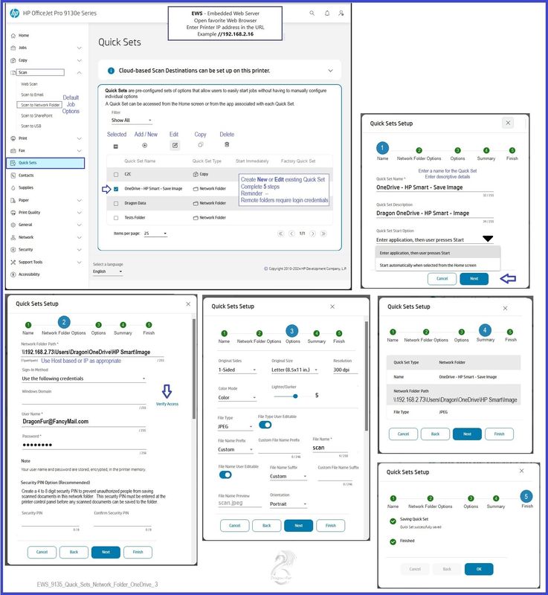Click the Security icon in sidebar
Viewport: 548px width, 595px height.
[x=13, y=250]
